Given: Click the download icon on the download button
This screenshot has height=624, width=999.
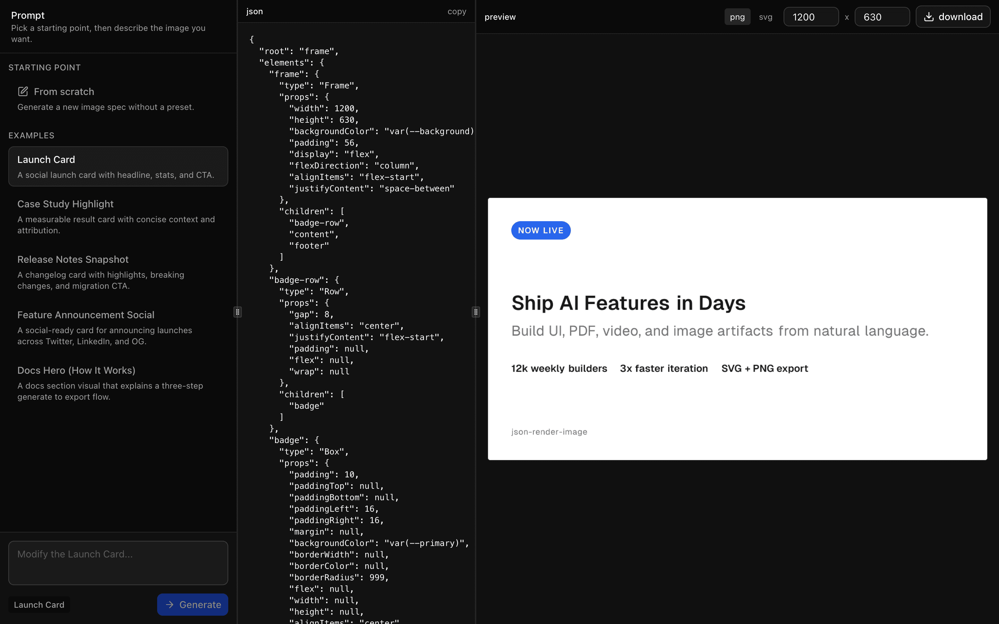Looking at the screenshot, I should 930,17.
